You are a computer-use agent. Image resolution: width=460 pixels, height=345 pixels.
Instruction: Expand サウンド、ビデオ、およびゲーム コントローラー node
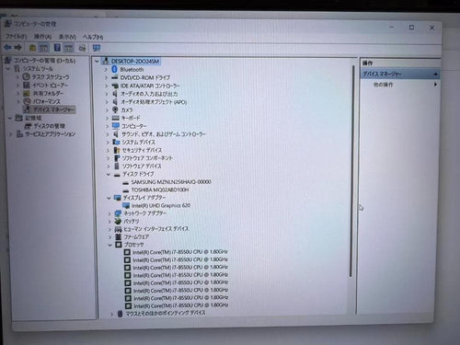(108, 134)
